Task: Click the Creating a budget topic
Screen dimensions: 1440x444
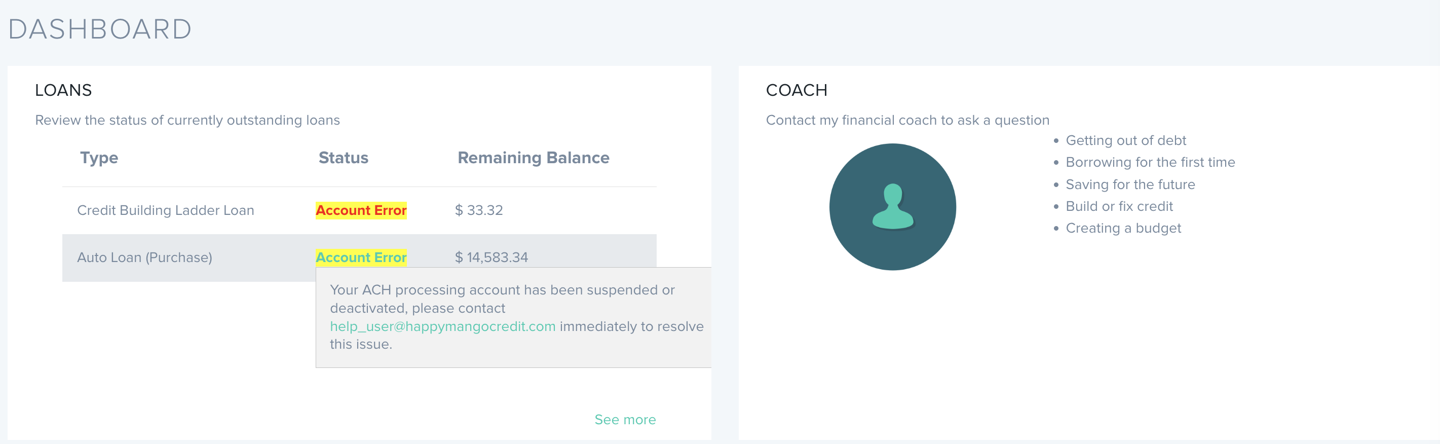Action: click(1123, 228)
